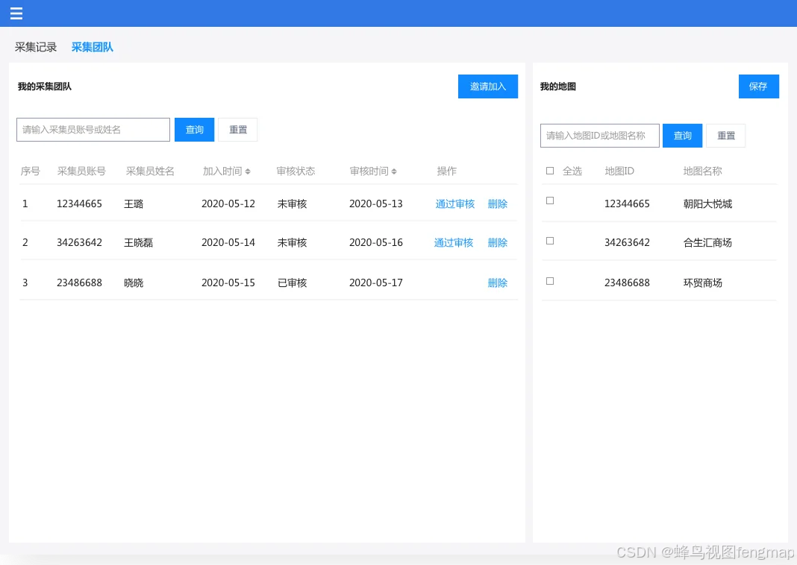Image resolution: width=797 pixels, height=565 pixels.
Task: Click the name 晓晓
Action: click(134, 282)
